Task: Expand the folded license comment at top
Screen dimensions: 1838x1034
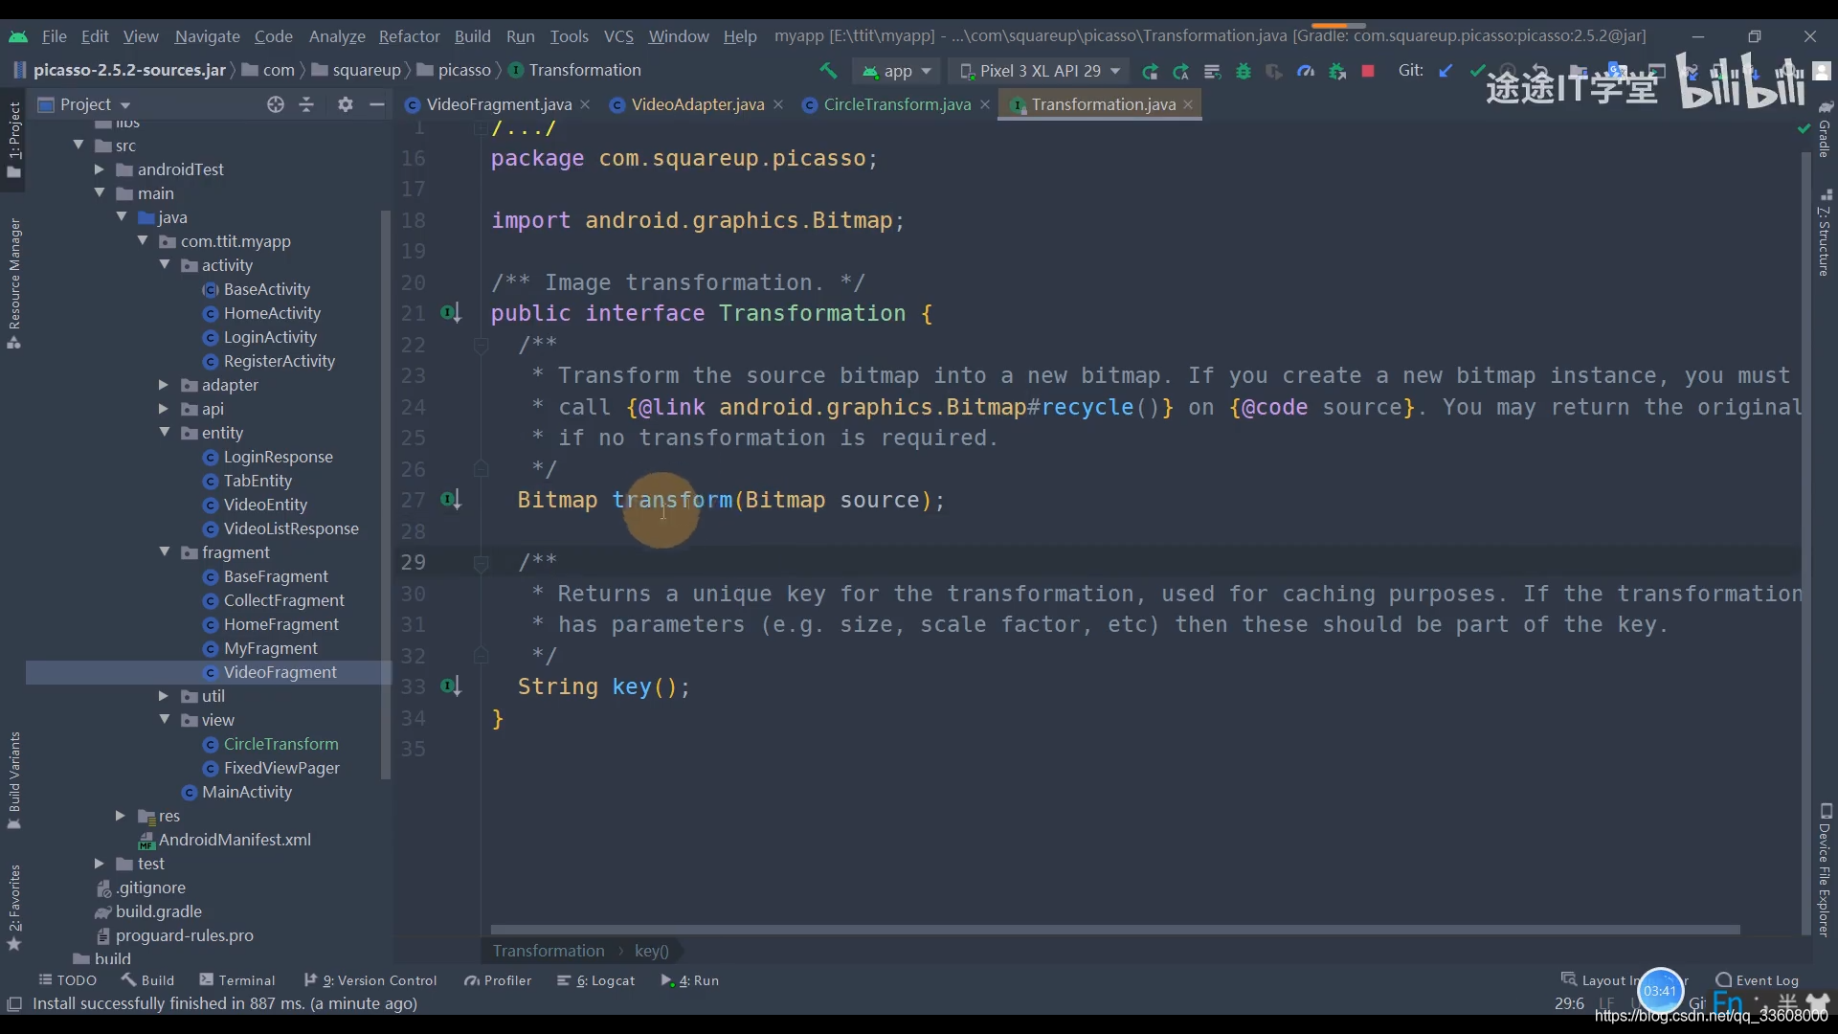Action: pos(523,128)
